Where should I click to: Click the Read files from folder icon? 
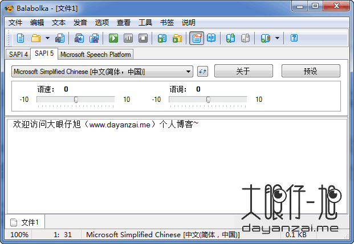[177, 38]
